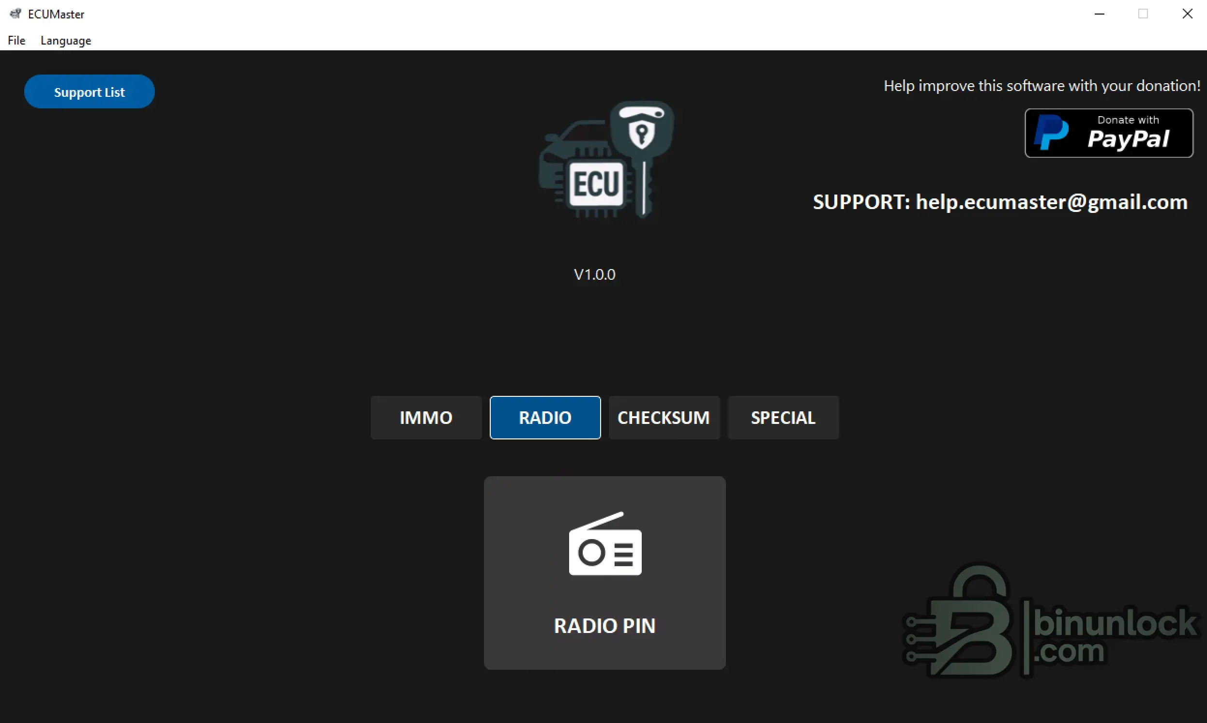The image size is (1207, 723).
Task: Open the SPECIAL tab
Action: (783, 418)
